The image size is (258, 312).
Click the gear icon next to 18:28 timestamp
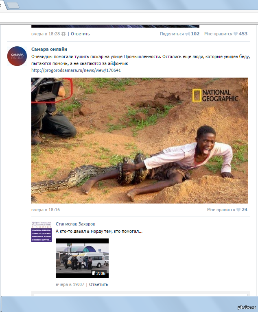(63, 34)
